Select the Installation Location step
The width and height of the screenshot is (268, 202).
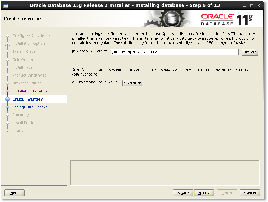click(29, 91)
